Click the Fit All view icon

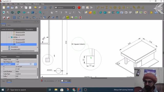click(x=4, y=13)
